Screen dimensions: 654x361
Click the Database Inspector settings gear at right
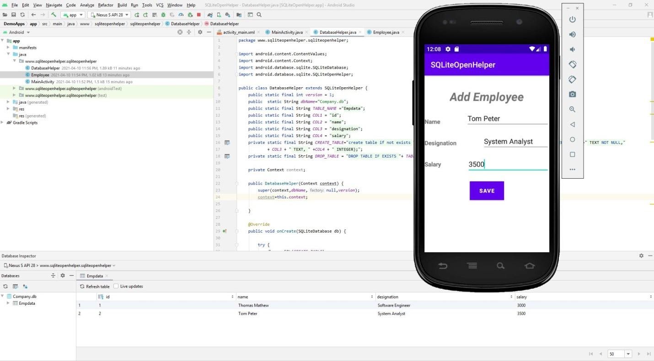[x=641, y=256]
